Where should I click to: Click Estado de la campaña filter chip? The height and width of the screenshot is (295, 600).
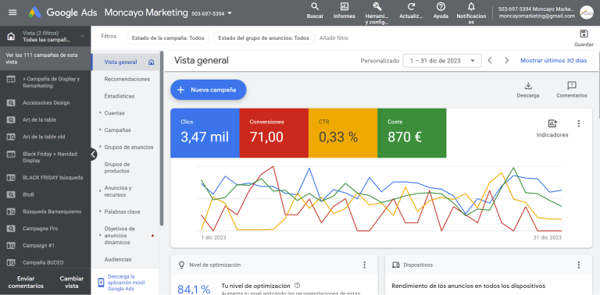click(168, 37)
